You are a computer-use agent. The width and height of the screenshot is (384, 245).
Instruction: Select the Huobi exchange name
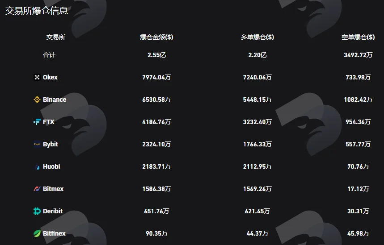(x=51, y=166)
